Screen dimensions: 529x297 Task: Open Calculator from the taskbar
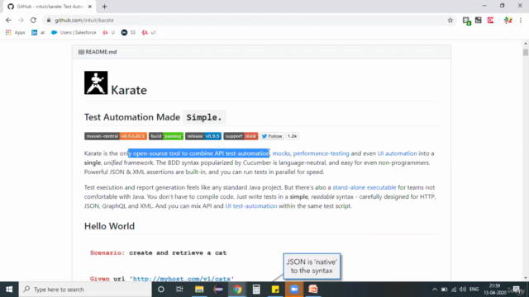click(256, 290)
